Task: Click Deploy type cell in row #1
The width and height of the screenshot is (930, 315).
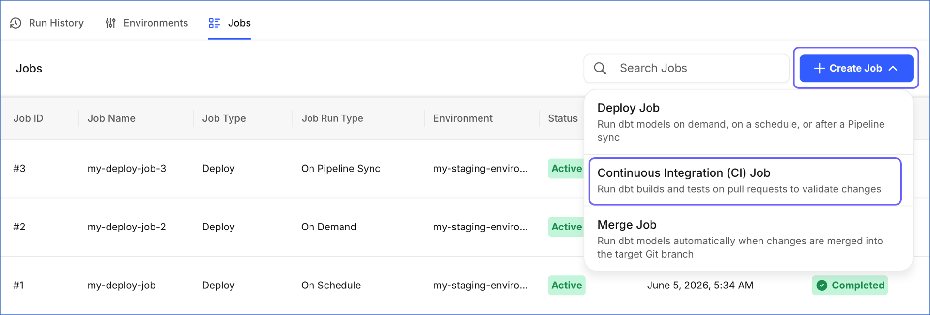Action: pos(218,286)
